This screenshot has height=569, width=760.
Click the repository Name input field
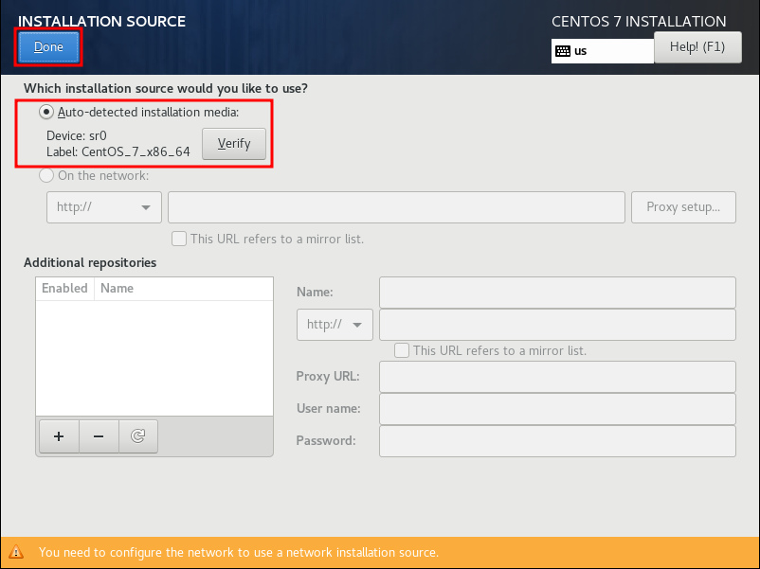557,293
